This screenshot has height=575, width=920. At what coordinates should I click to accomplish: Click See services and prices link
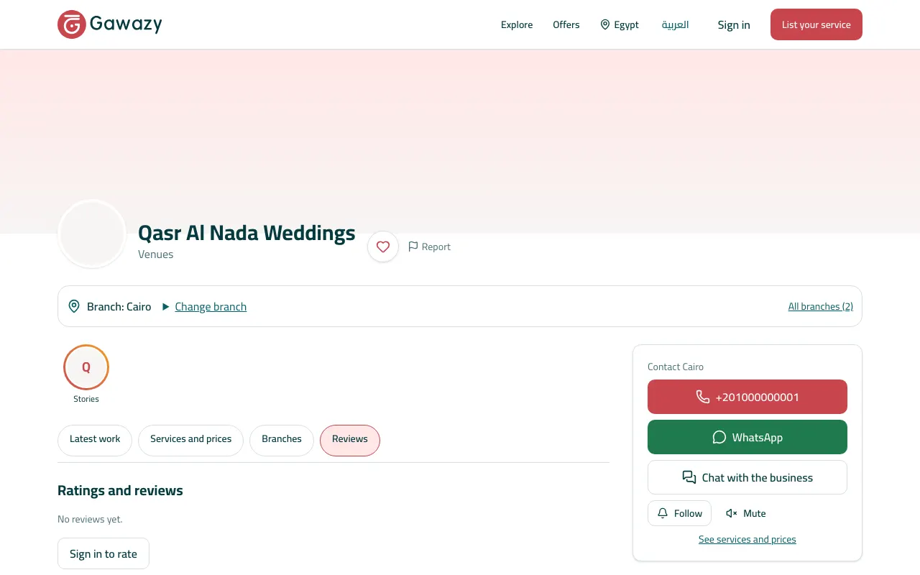[x=747, y=539]
